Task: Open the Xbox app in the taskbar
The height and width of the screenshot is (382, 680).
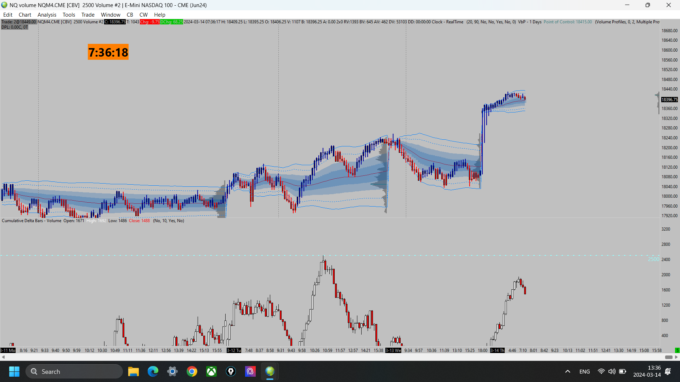Action: (x=211, y=371)
